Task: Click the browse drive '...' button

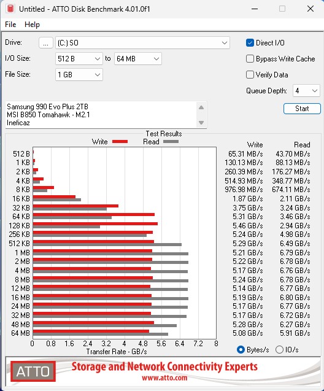Action: pos(46,43)
